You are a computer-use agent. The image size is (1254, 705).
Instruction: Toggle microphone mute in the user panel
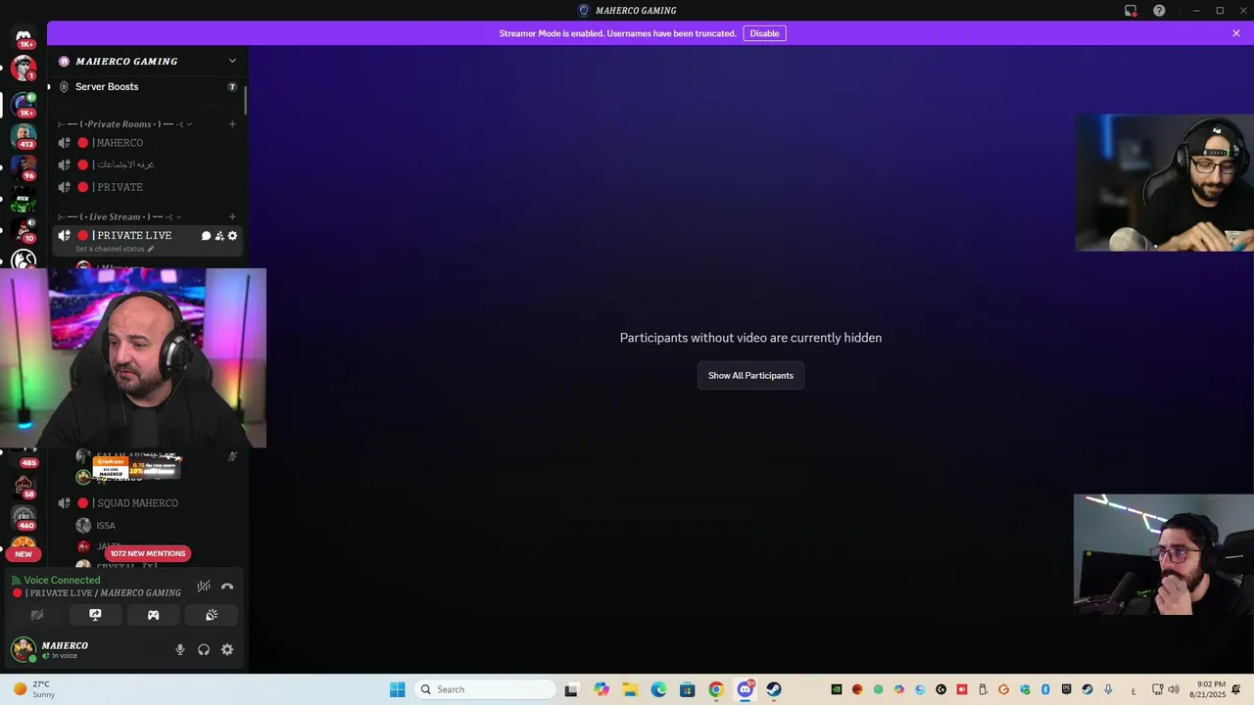click(x=179, y=650)
